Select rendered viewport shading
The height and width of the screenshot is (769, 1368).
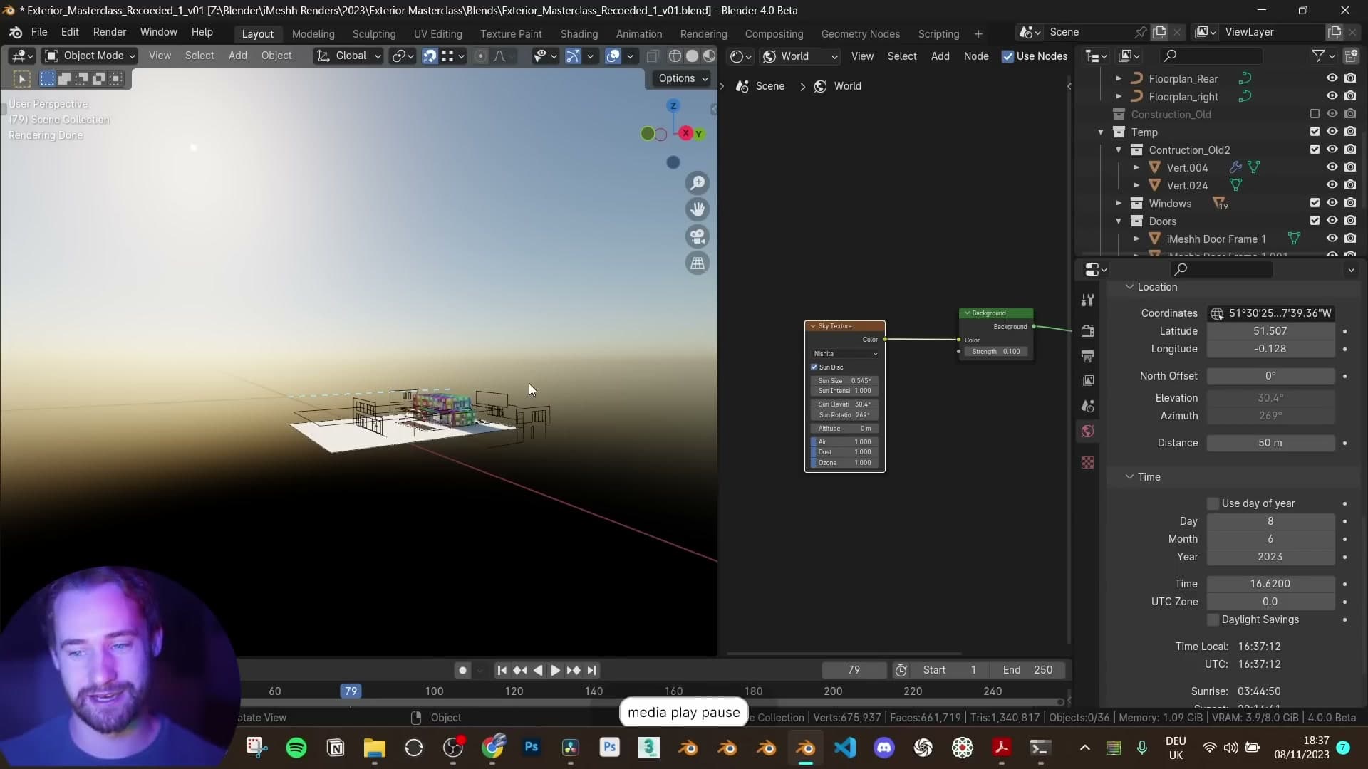(709, 56)
